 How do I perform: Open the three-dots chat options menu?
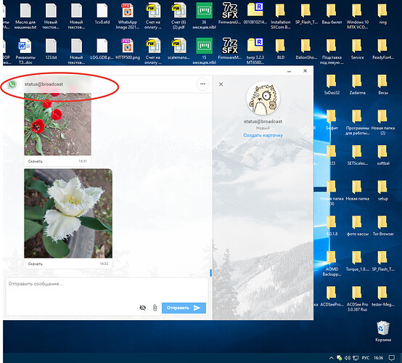pyautogui.click(x=202, y=84)
